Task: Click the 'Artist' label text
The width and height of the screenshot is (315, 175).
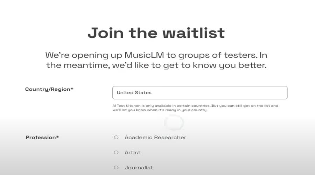Action: (x=132, y=153)
